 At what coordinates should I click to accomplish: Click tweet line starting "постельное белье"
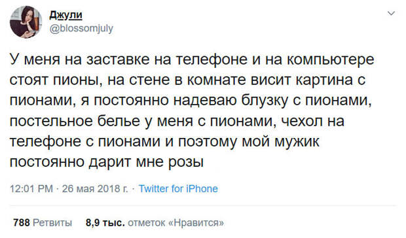pyautogui.click(x=177, y=121)
